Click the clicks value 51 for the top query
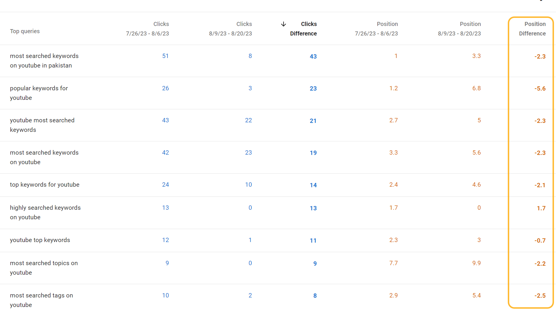 pos(165,56)
